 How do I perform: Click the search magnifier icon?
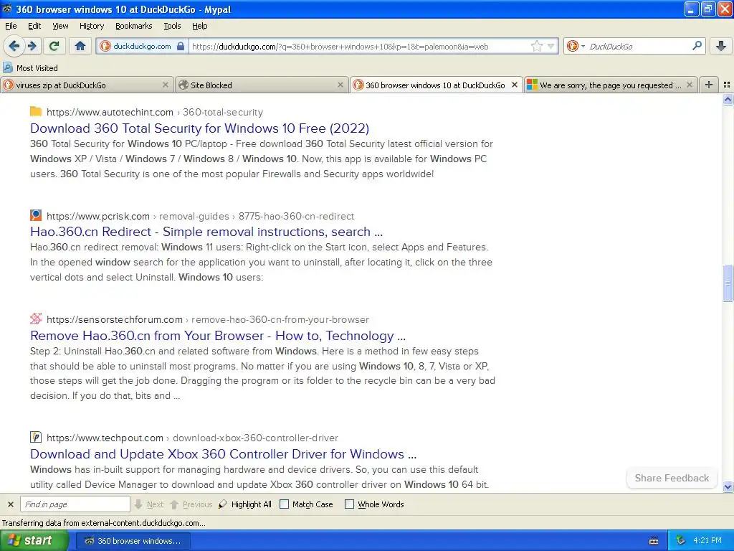point(697,46)
